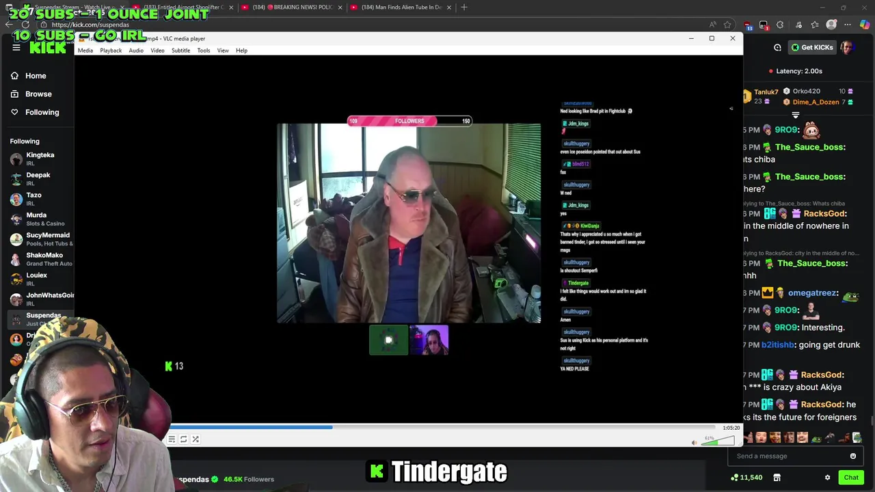Open the emoji picker in chat
Viewport: 875px width, 492px height.
tap(852, 456)
